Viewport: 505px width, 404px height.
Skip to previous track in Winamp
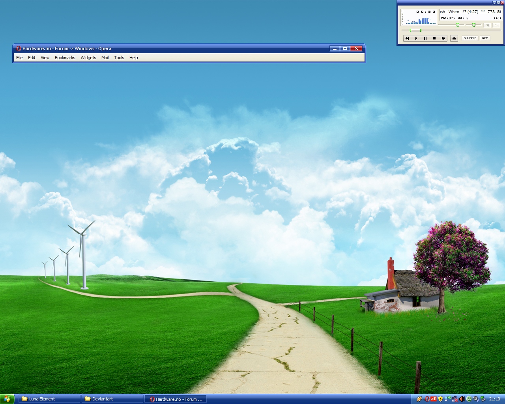coord(407,38)
